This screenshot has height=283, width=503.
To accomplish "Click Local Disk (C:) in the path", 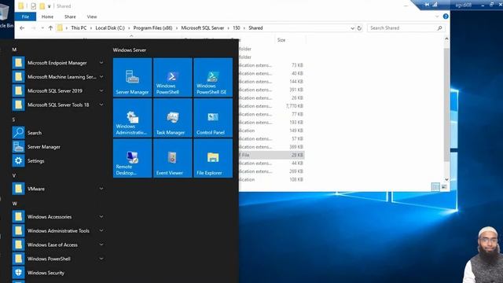I will 110,28.
